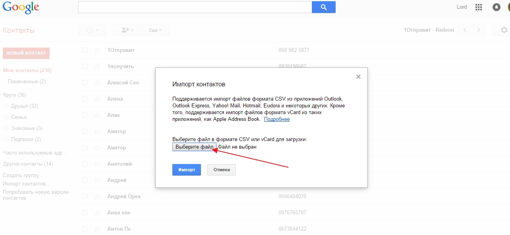Click Попробовать новую версию контактов

(x=36, y=195)
